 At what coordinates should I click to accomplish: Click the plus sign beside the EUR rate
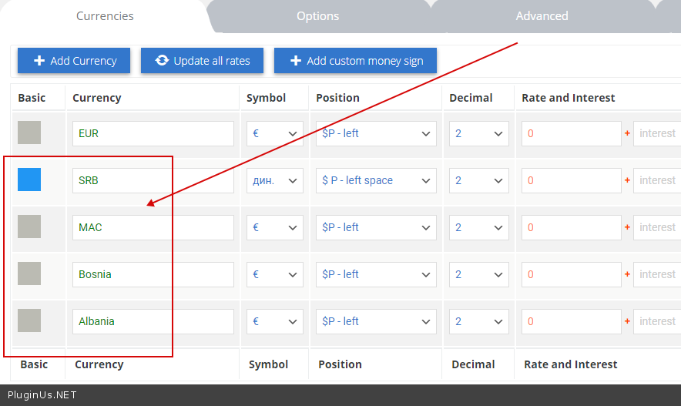(x=627, y=133)
